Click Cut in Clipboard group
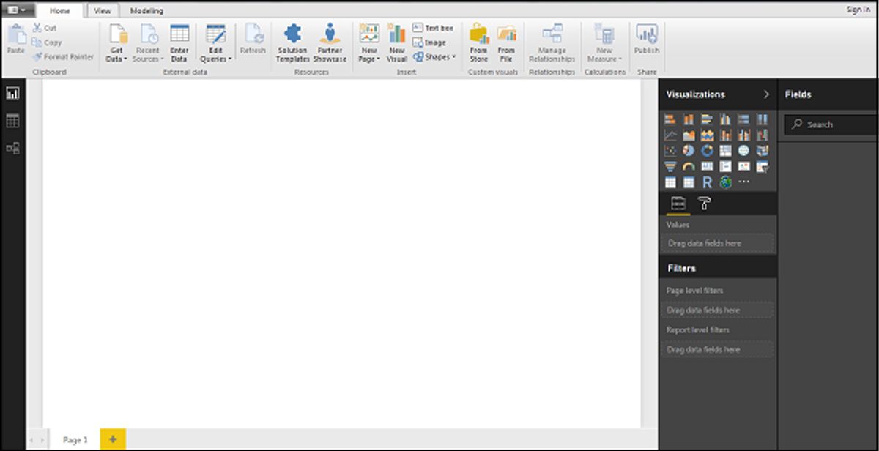This screenshot has width=879, height=451. pyautogui.click(x=44, y=28)
